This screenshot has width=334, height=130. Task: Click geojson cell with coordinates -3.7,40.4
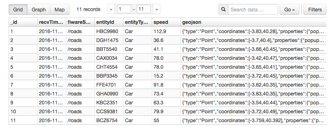pos(253,40)
